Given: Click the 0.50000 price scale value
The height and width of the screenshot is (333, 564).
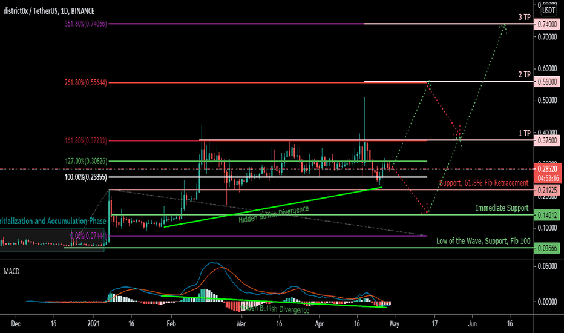Looking at the screenshot, I should pyautogui.click(x=547, y=100).
